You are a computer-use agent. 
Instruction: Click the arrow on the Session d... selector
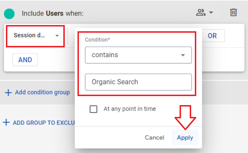57,36
